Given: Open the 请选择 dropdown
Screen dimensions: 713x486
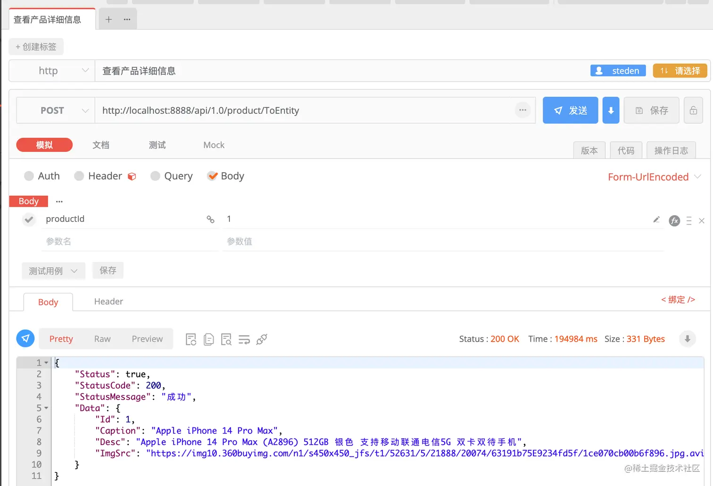Looking at the screenshot, I should click(680, 71).
